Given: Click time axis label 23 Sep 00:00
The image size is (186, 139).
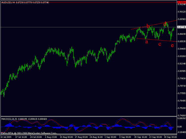Looking at the screenshot, I should [x=156, y=137].
